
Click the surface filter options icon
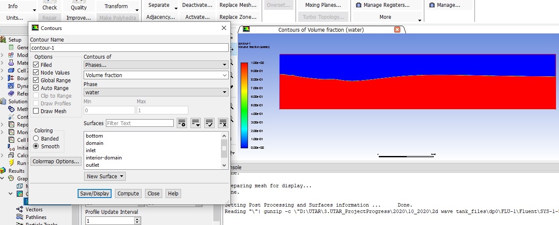(x=181, y=123)
